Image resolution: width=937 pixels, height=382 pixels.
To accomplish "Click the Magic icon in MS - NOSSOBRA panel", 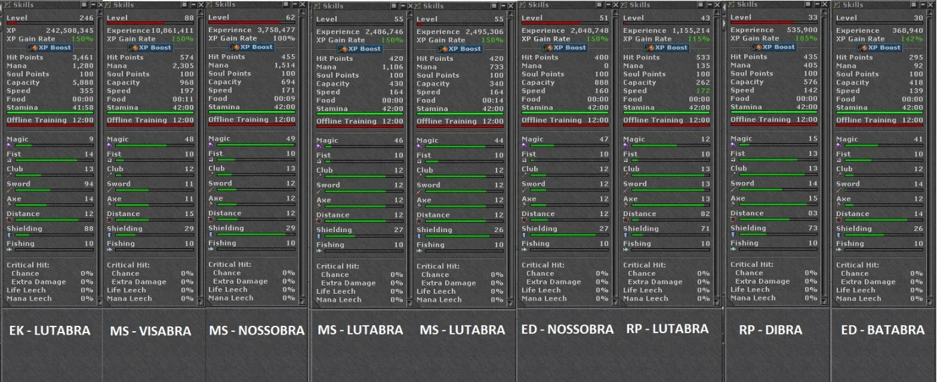I will [211, 145].
